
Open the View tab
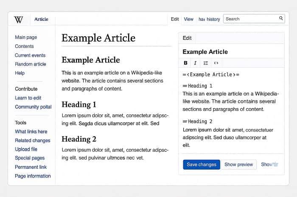(x=189, y=19)
